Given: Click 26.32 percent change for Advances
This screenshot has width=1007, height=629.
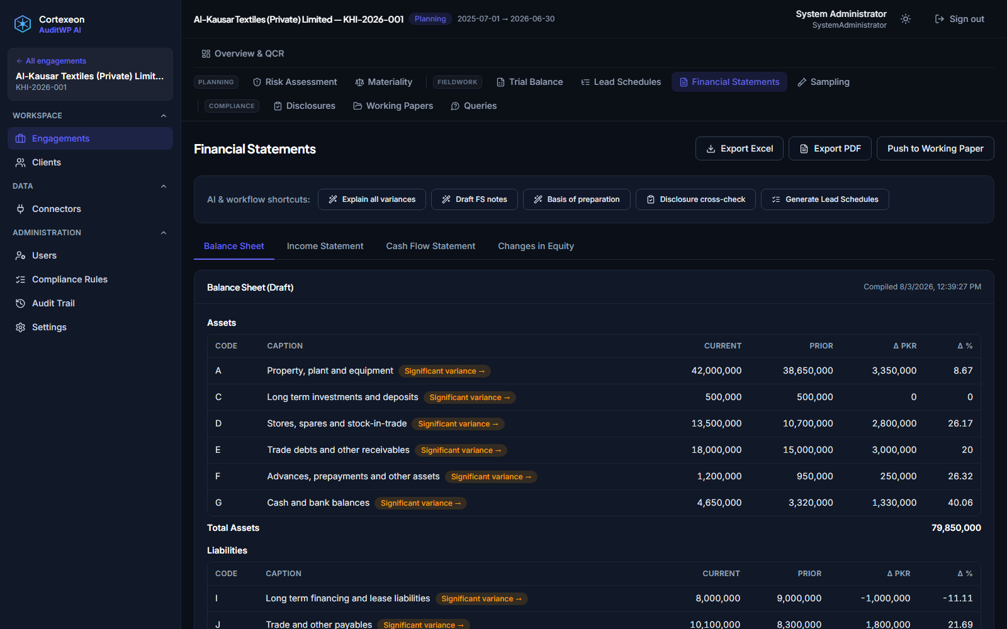Looking at the screenshot, I should [x=960, y=476].
